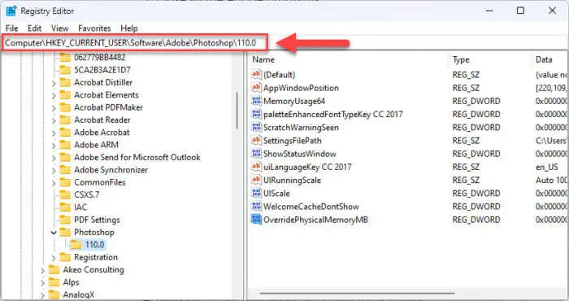The width and height of the screenshot is (569, 301).
Task: Select the Registration tree key
Action: [96, 257]
